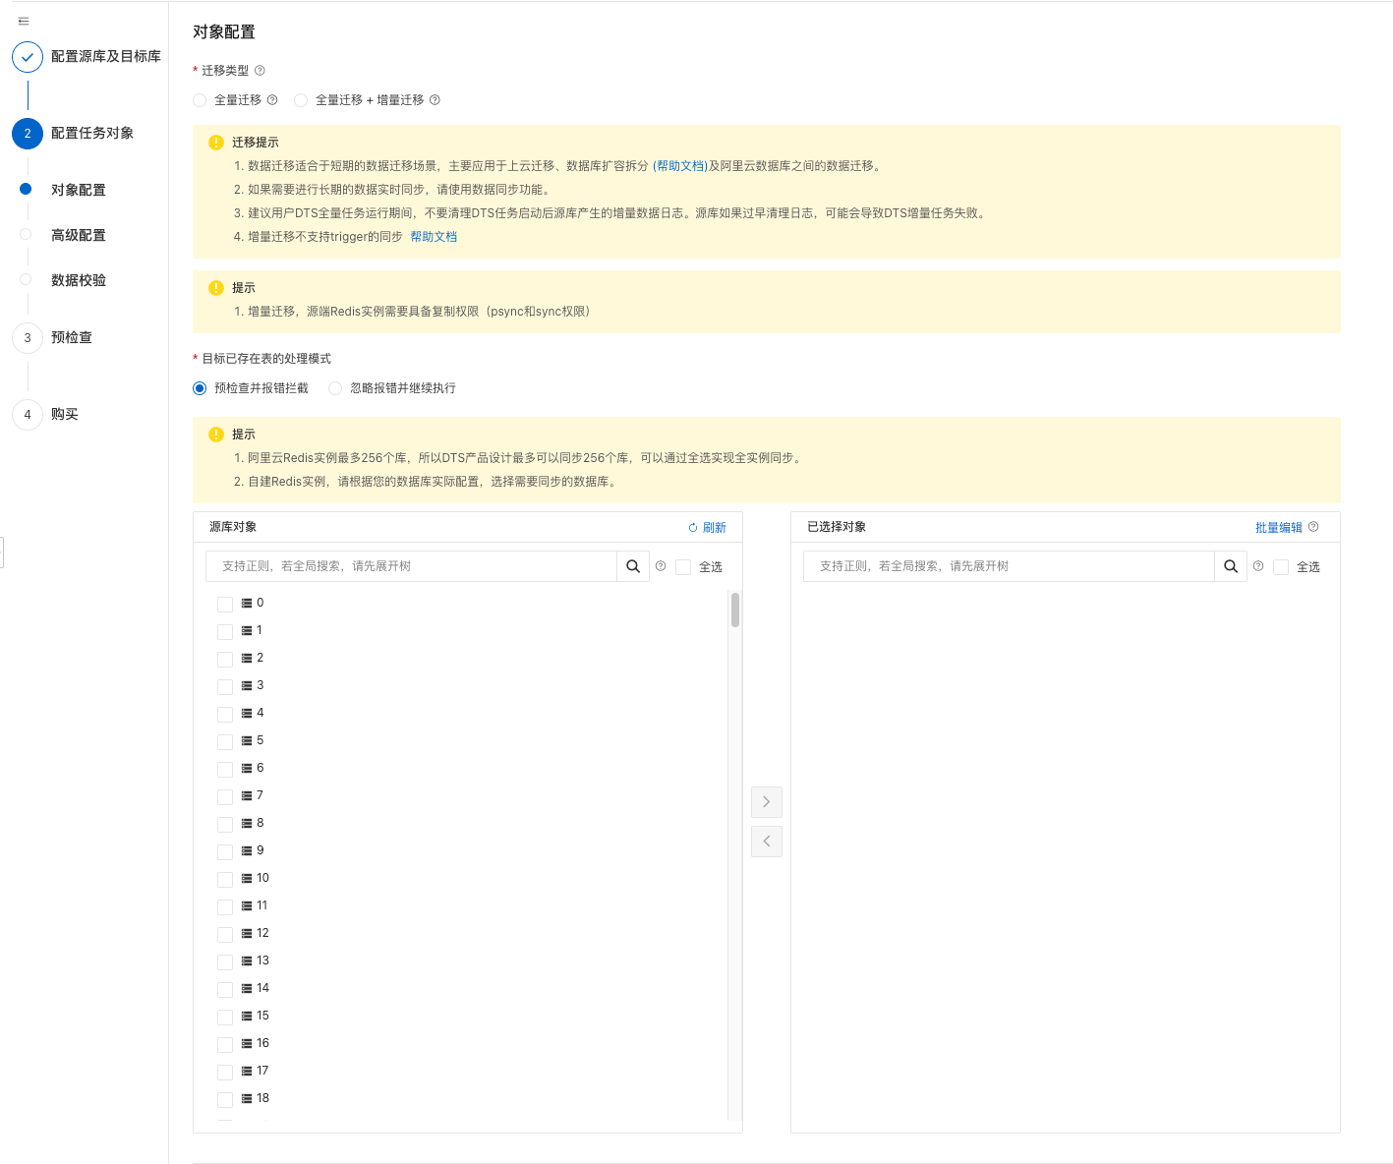This screenshot has height=1164, width=1393.
Task: Open 帮助文档 link in tip 1
Action: (680, 166)
